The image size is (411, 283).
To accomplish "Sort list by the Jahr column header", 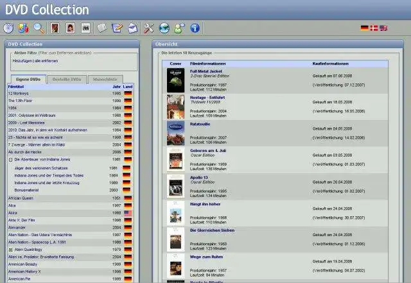I will click(x=116, y=86).
